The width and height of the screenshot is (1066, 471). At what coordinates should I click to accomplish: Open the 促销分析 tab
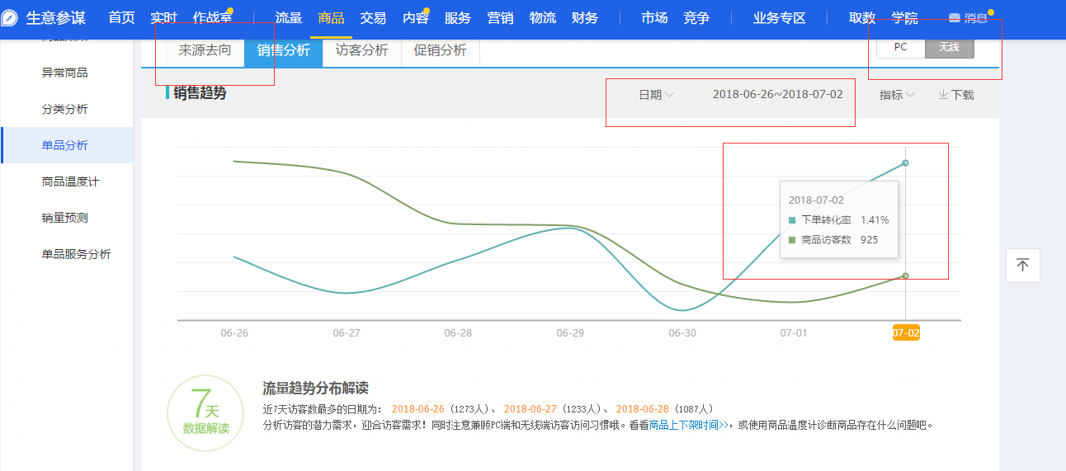coord(440,50)
